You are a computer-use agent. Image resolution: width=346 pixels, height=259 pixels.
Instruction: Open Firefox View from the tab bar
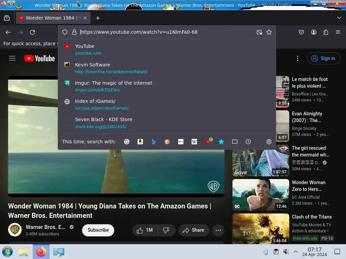[x=7, y=18]
